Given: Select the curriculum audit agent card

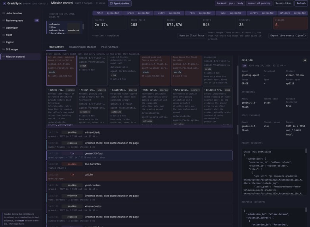Looking at the screenshot, I should (92, 71).
